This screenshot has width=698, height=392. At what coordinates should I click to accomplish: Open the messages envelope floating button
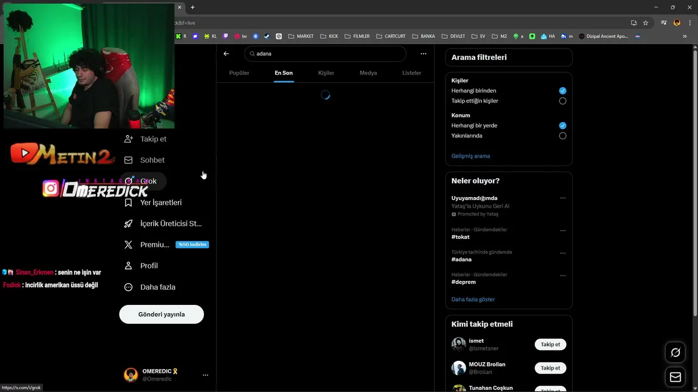(676, 377)
